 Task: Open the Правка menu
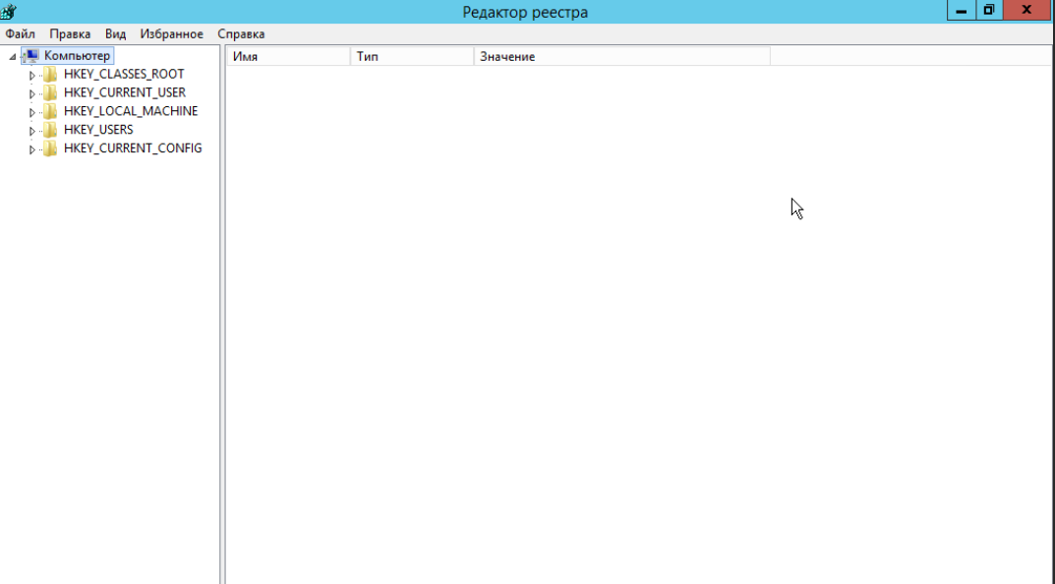(70, 34)
